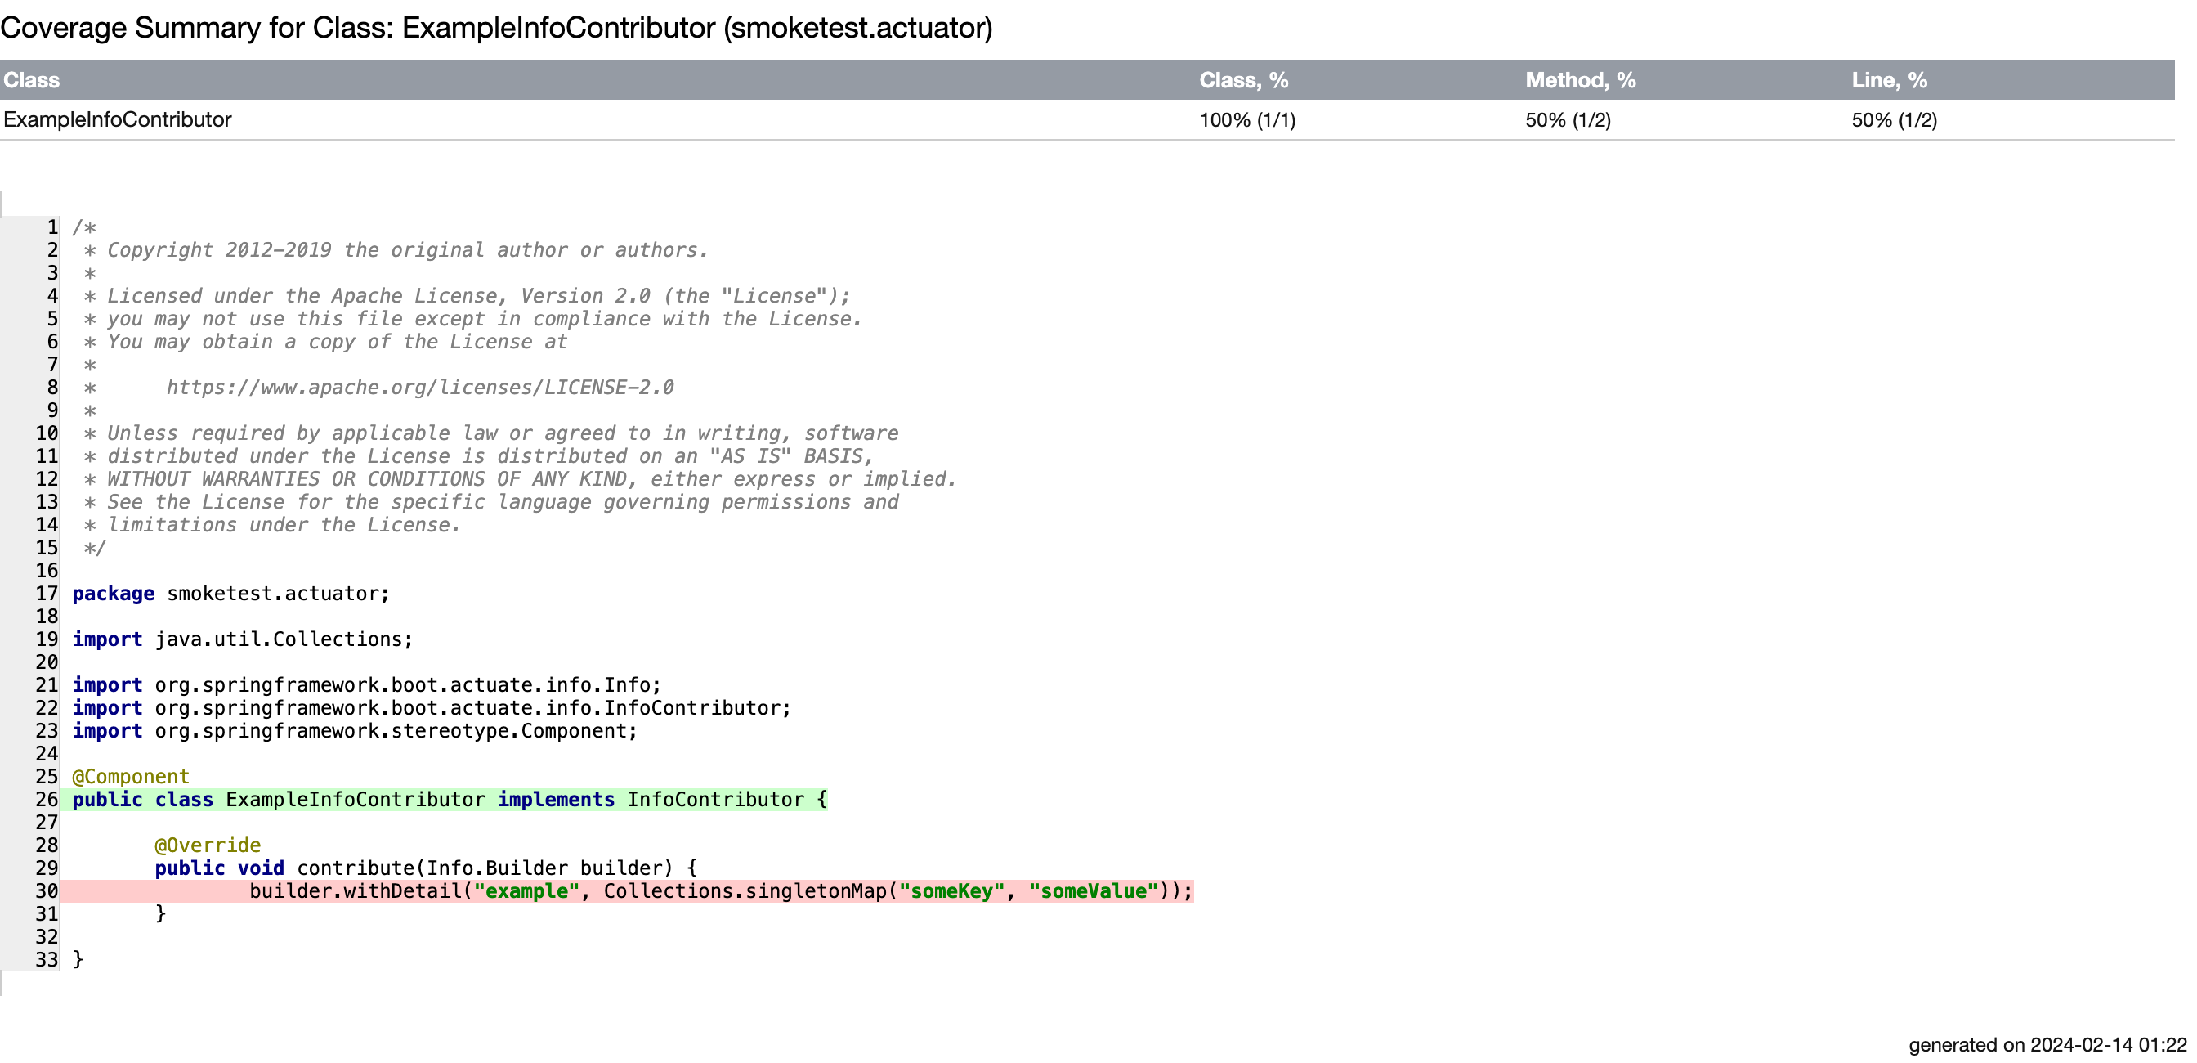
Task: Click the Method, % column header
Action: tap(1580, 80)
